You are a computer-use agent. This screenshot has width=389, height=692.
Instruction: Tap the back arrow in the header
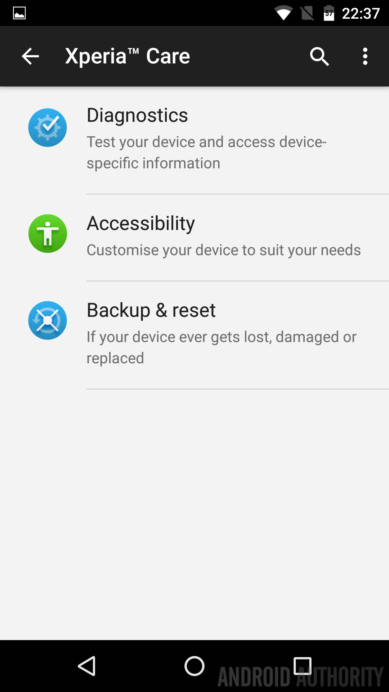tap(30, 56)
